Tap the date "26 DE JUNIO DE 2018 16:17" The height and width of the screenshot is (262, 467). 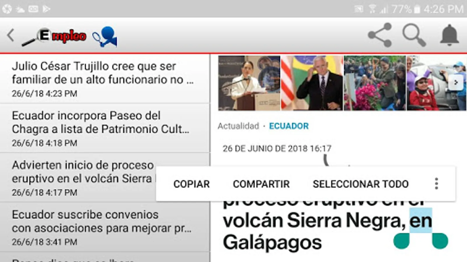[277, 148]
